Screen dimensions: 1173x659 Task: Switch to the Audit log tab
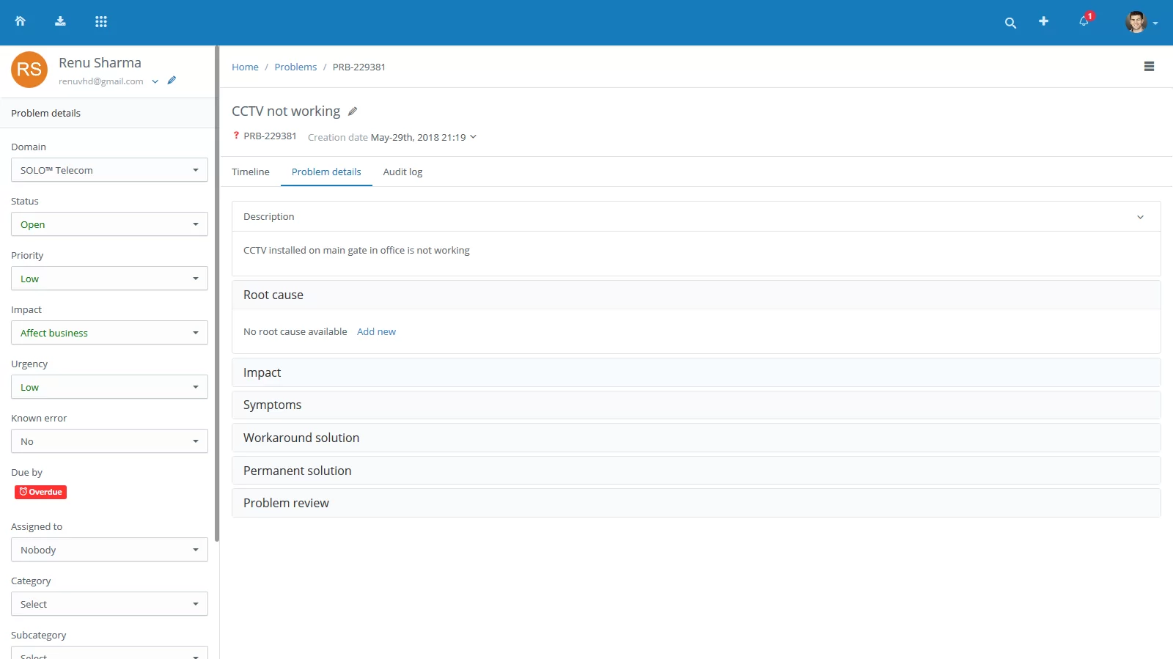402,172
